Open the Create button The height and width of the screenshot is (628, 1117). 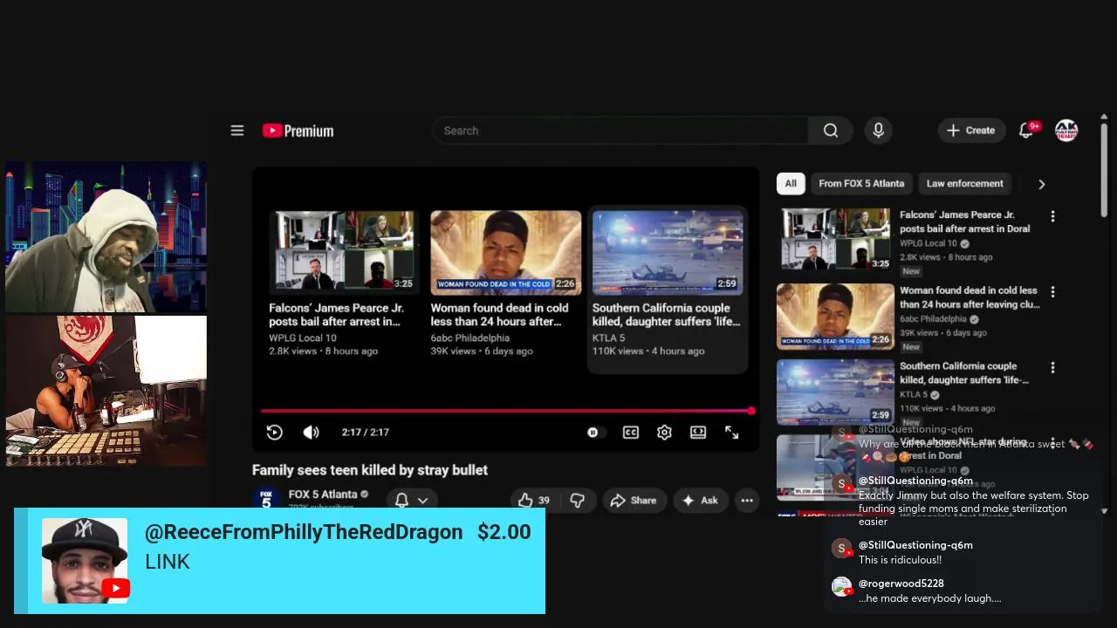971,131
